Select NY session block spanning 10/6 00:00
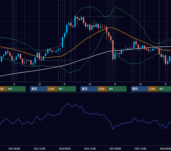This screenshot has height=151, width=171. [164, 89]
